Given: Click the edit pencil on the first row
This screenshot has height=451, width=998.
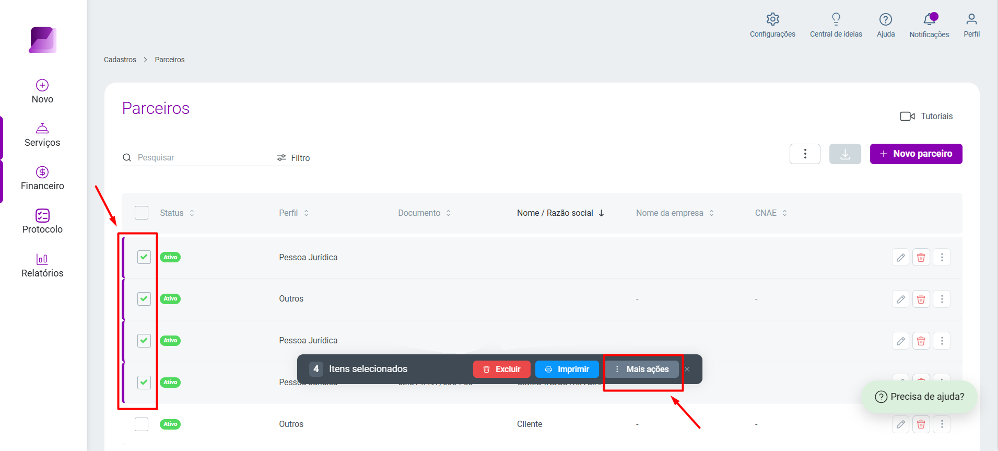Looking at the screenshot, I should 900,257.
